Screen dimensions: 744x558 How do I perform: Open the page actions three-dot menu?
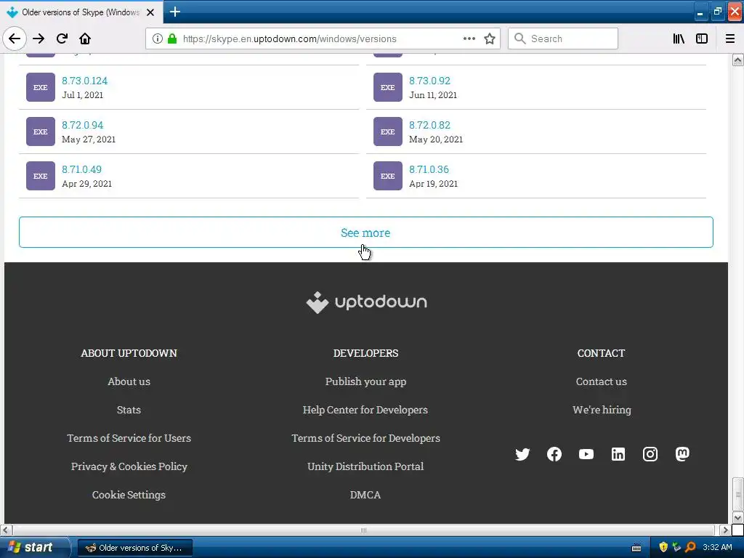pos(469,39)
